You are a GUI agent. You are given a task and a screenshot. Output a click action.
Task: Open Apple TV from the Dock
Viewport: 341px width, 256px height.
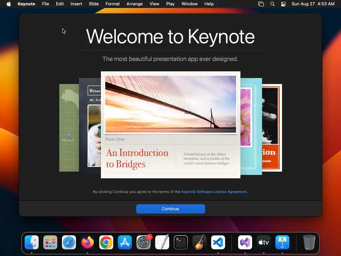coord(264,242)
